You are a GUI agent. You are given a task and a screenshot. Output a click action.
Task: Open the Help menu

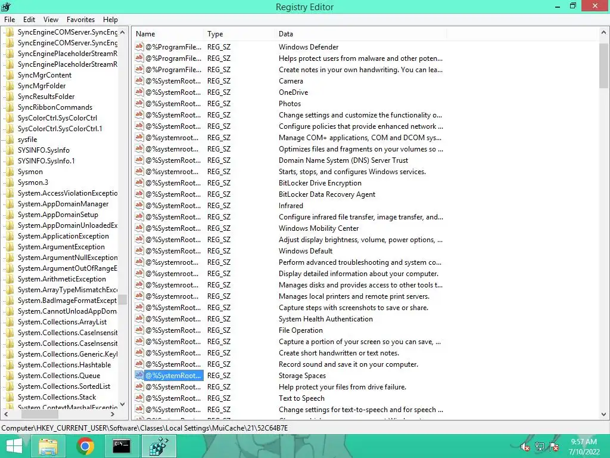(110, 20)
